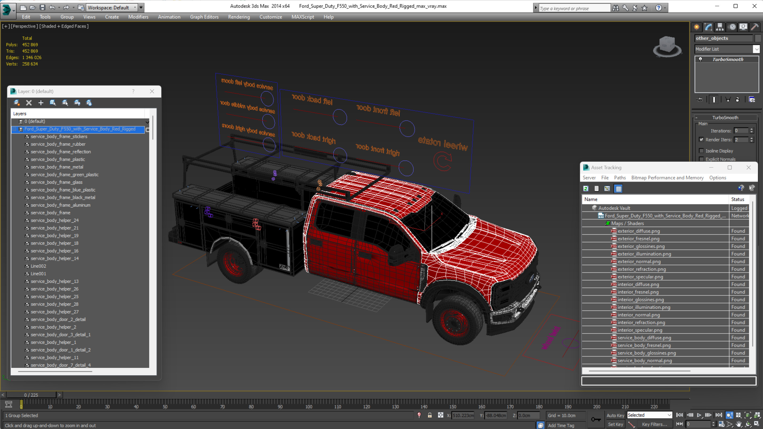This screenshot has height=429, width=763.
Task: Open the Utilities hammer tab
Action: pyautogui.click(x=755, y=27)
